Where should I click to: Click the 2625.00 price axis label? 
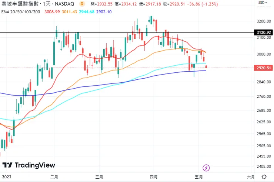click(264, 122)
